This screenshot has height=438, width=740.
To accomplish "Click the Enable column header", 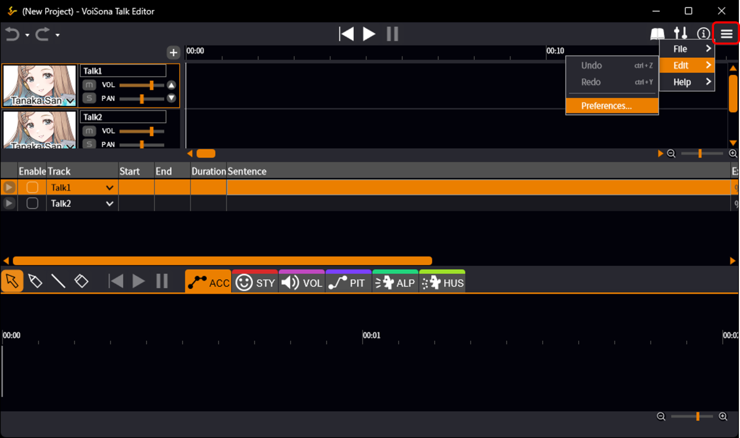I will pos(32,171).
